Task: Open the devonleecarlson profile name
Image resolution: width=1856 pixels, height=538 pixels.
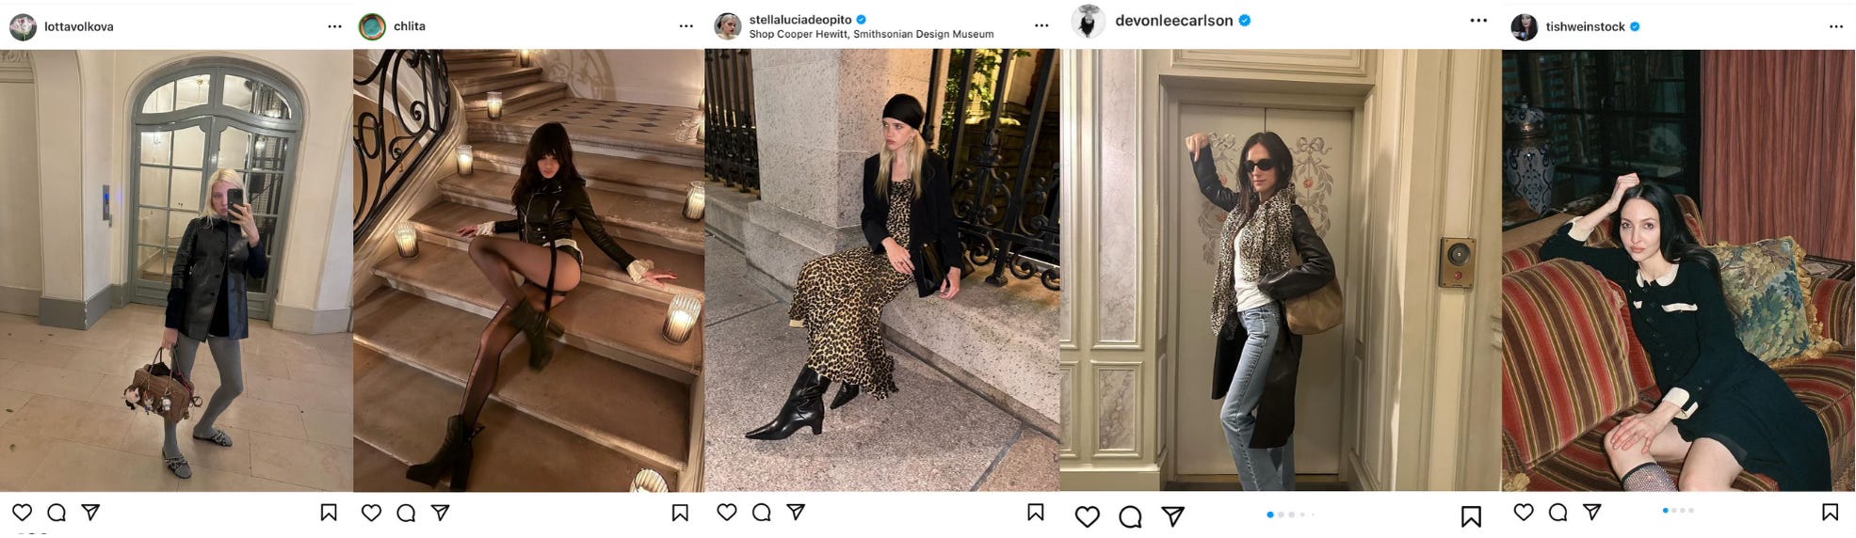Action: tap(1173, 21)
